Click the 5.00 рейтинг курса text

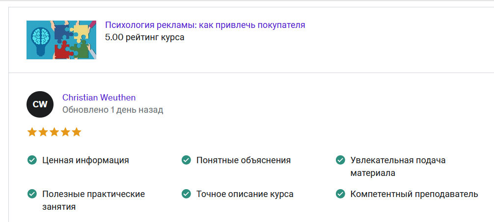pos(144,37)
